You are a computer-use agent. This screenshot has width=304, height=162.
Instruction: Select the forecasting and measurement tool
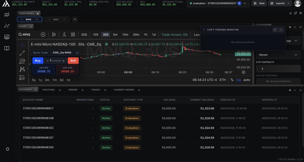point(22,78)
